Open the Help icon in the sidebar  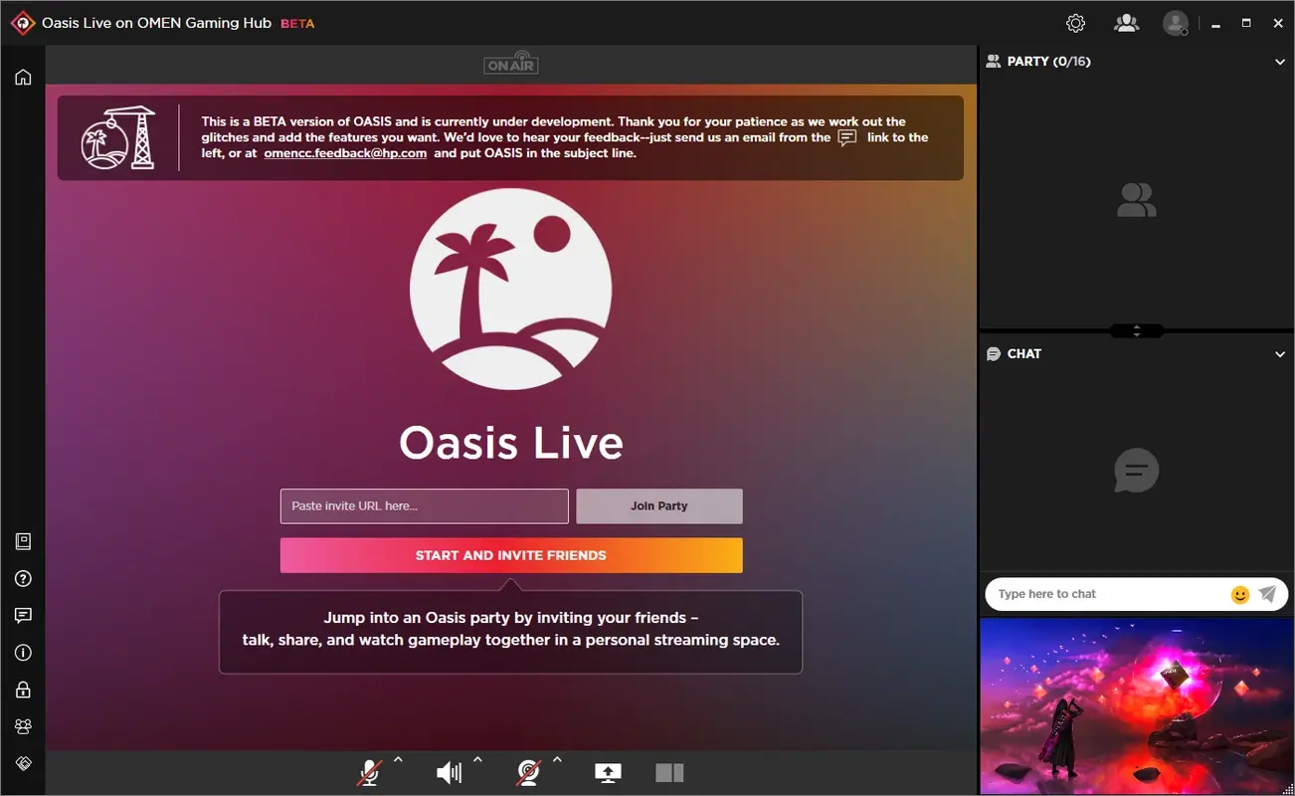[22, 578]
